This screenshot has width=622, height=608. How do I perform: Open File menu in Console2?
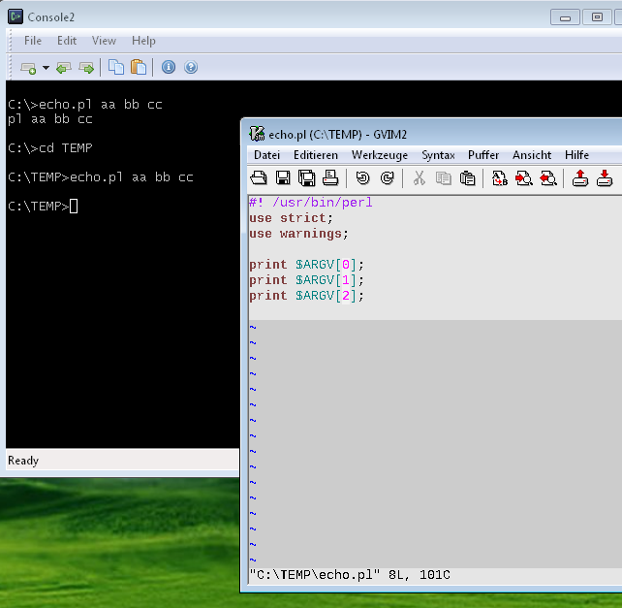click(x=33, y=41)
